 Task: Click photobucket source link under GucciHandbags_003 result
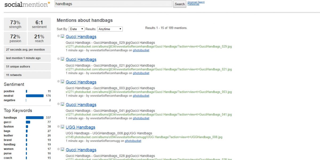(141, 96)
